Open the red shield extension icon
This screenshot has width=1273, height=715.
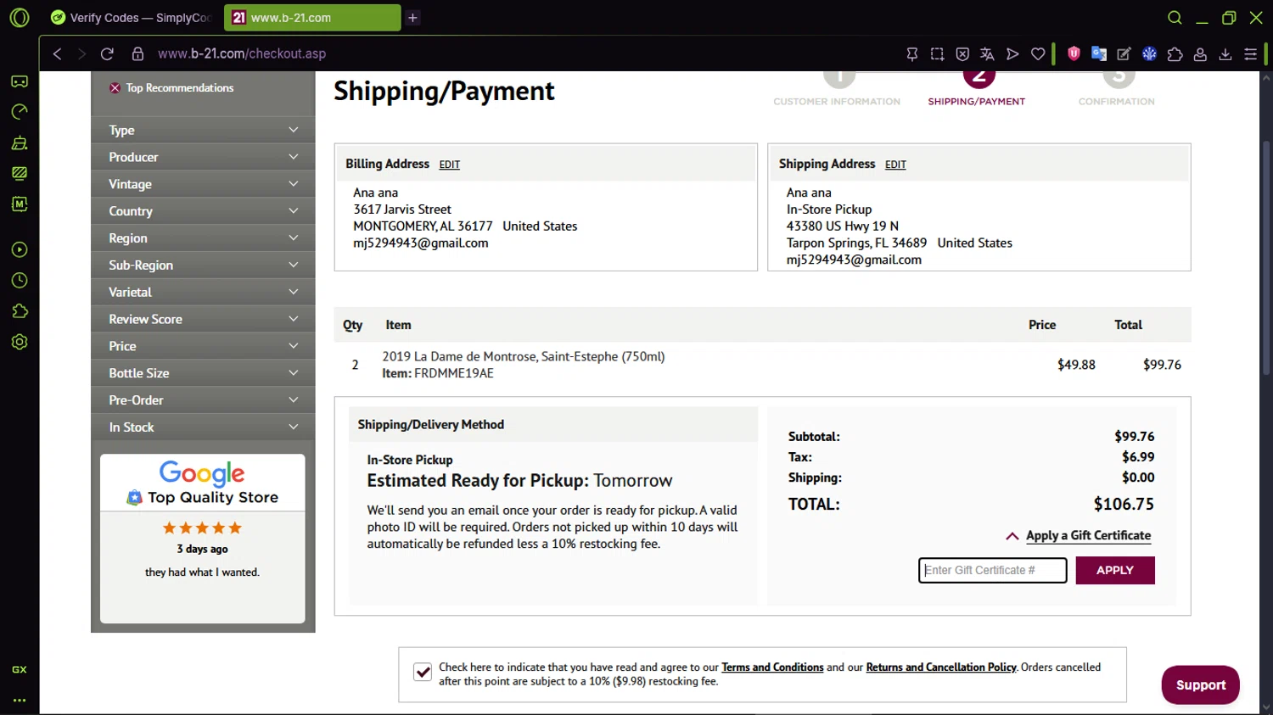click(1074, 53)
